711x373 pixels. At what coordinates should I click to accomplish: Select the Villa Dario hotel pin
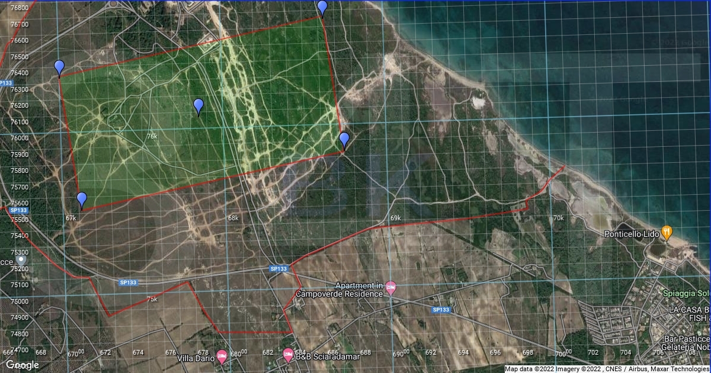222,356
